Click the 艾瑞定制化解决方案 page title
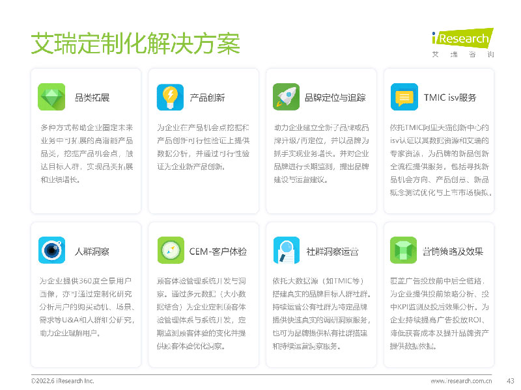 (135, 44)
